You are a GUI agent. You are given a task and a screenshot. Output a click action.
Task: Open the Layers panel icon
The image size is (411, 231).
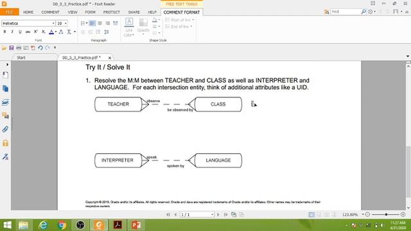[5, 102]
